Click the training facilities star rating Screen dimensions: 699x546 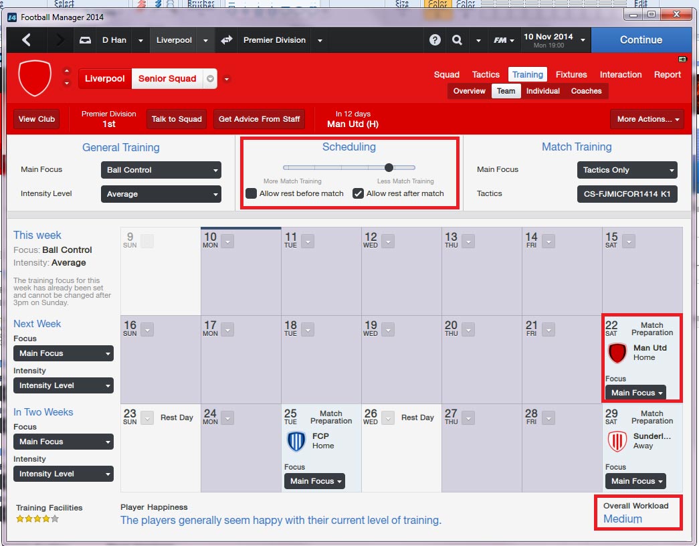pyautogui.click(x=37, y=519)
